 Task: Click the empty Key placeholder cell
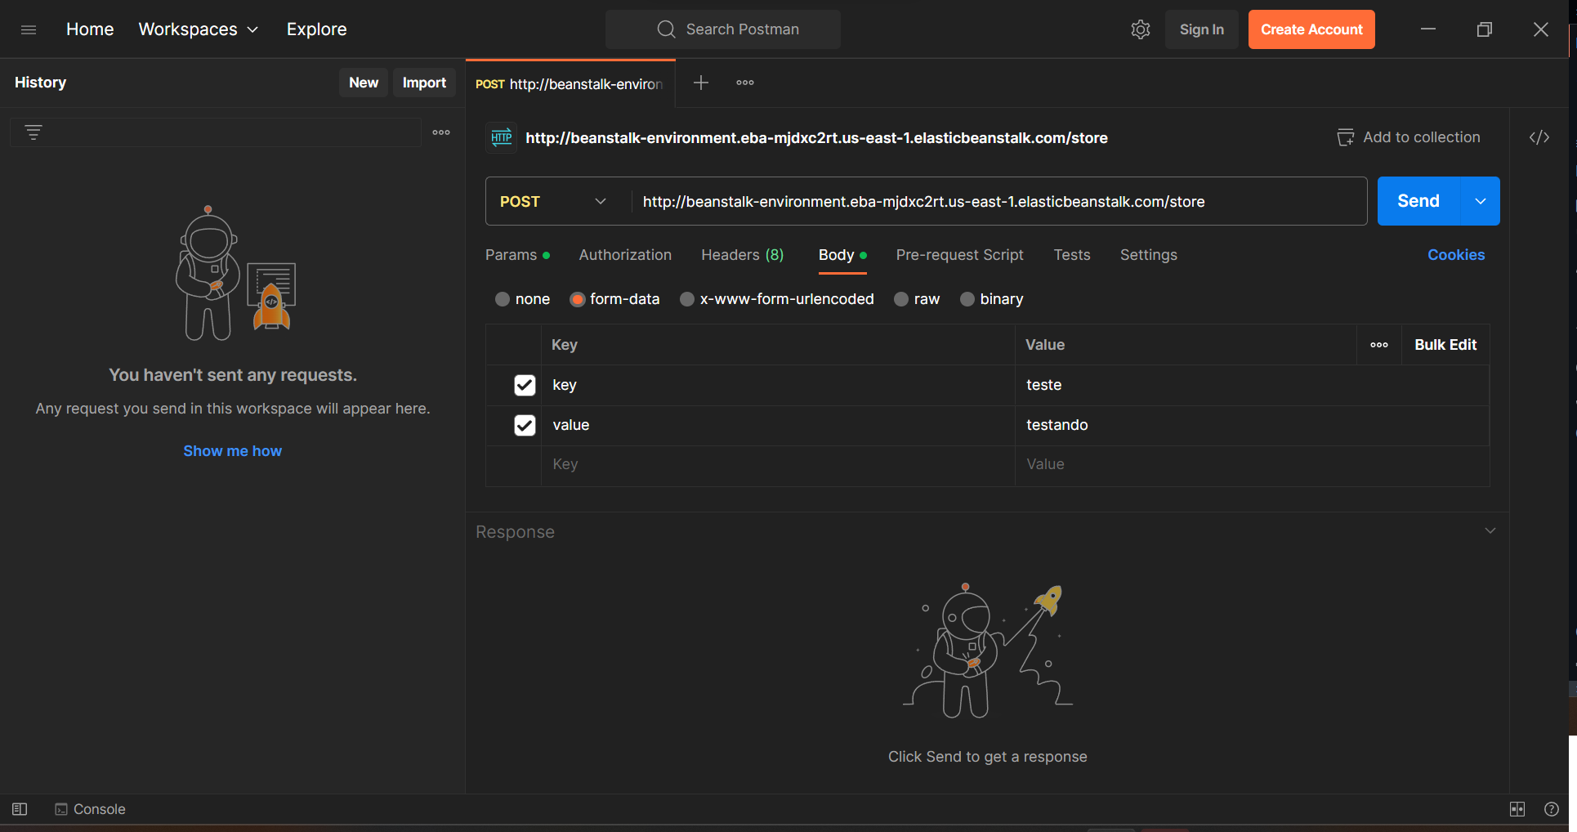(x=778, y=464)
